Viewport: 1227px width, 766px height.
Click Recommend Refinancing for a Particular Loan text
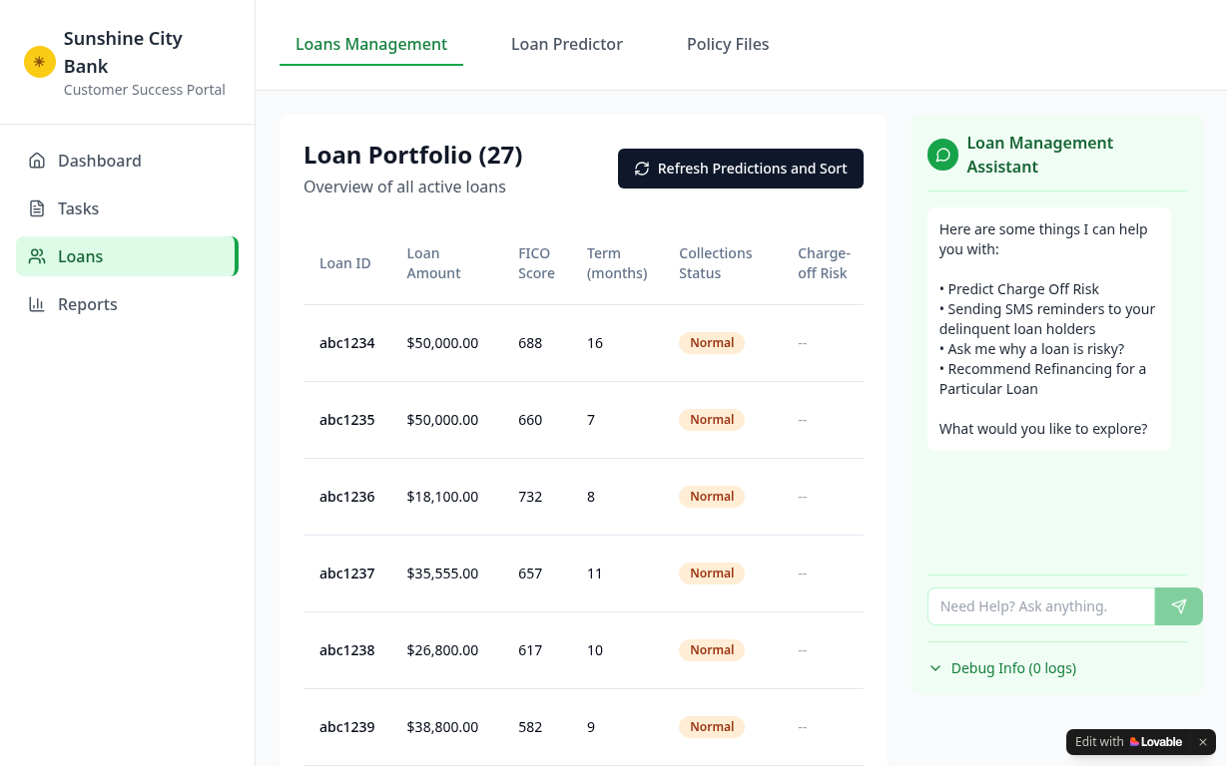click(1043, 379)
